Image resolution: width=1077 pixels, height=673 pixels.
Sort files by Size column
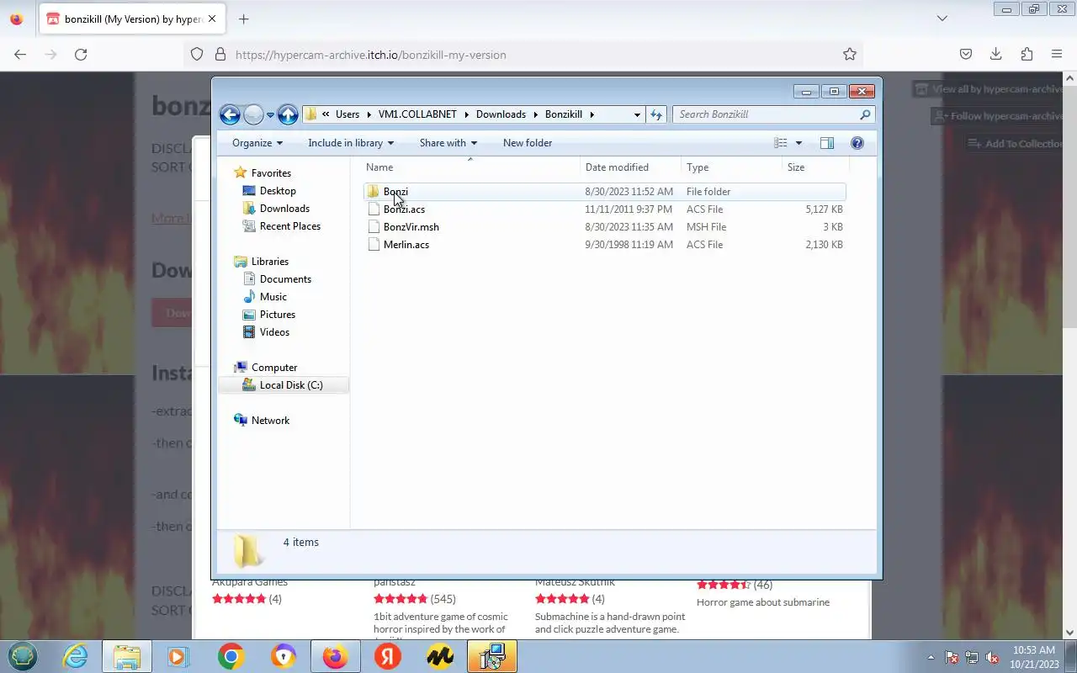click(814, 167)
